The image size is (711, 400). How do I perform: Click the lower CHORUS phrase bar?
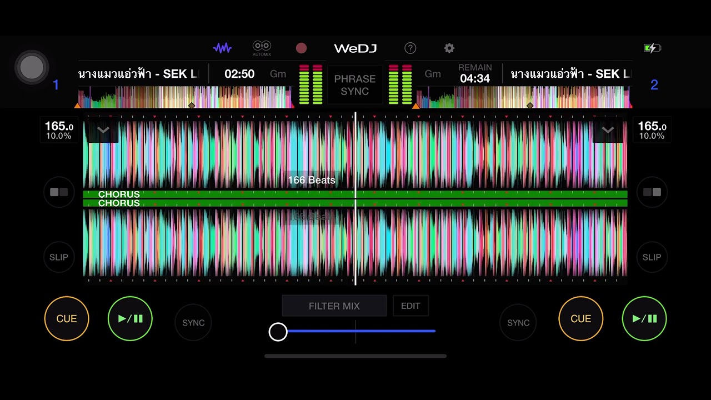point(355,203)
